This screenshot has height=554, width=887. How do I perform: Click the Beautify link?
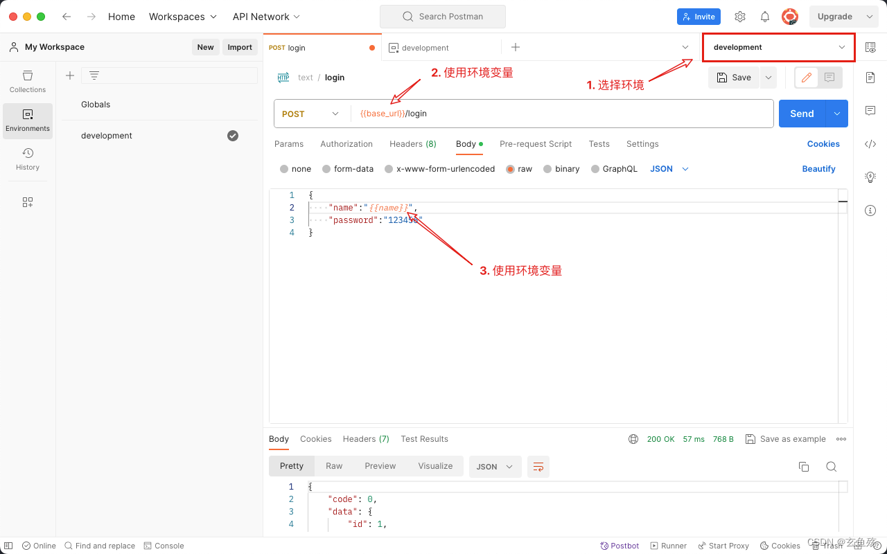[x=819, y=169]
